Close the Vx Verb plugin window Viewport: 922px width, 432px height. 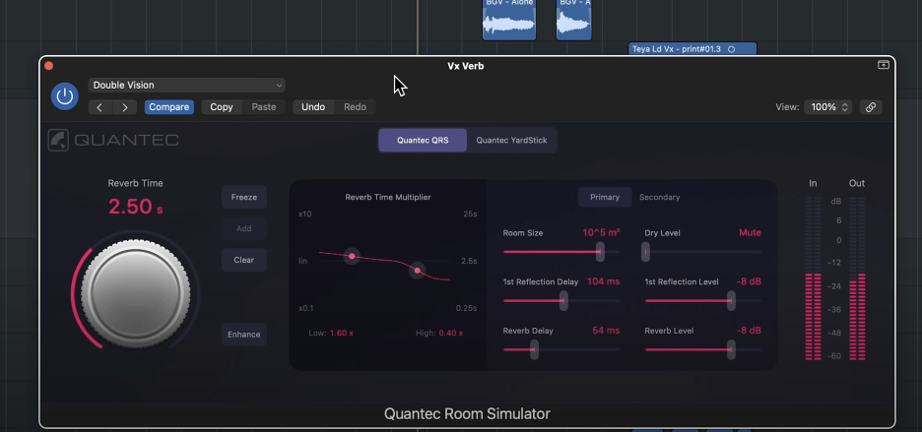click(49, 66)
